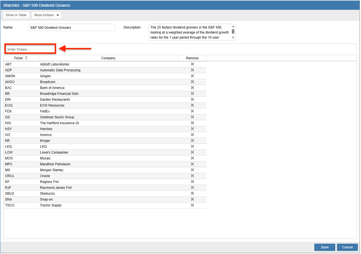Remove FedEx from the watchlist

pos(192,111)
